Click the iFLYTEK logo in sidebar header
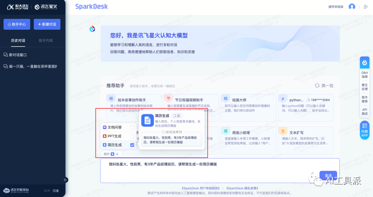Viewport: 373px width, 197px height. [18, 7]
